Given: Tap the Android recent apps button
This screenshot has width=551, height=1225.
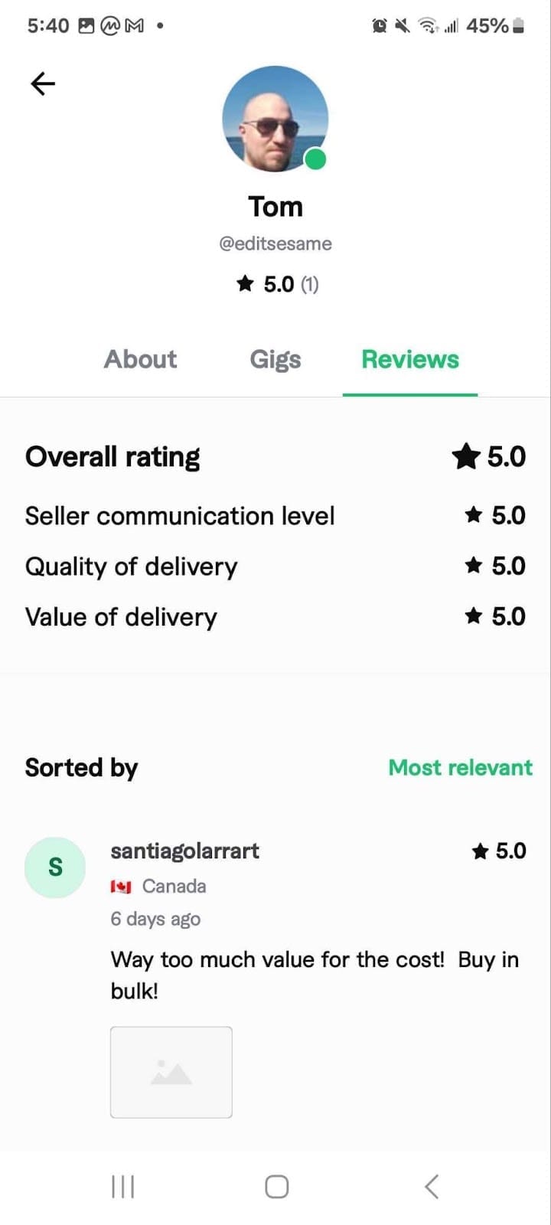Looking at the screenshot, I should click(122, 1187).
